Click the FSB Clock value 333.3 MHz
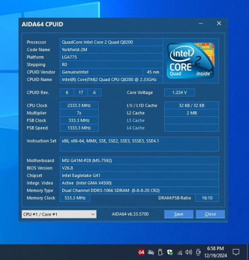 79,120
